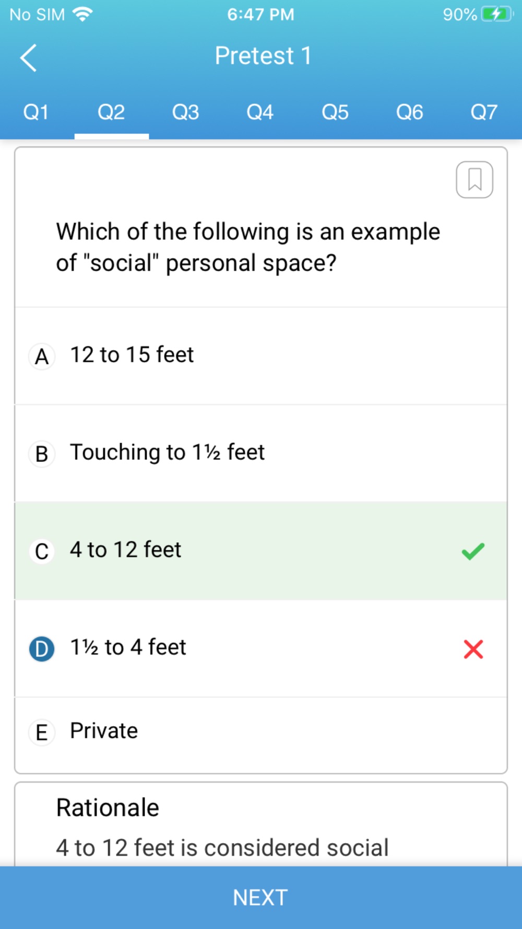522x929 pixels.
Task: Choose the "Private" answer option
Action: [x=261, y=735]
